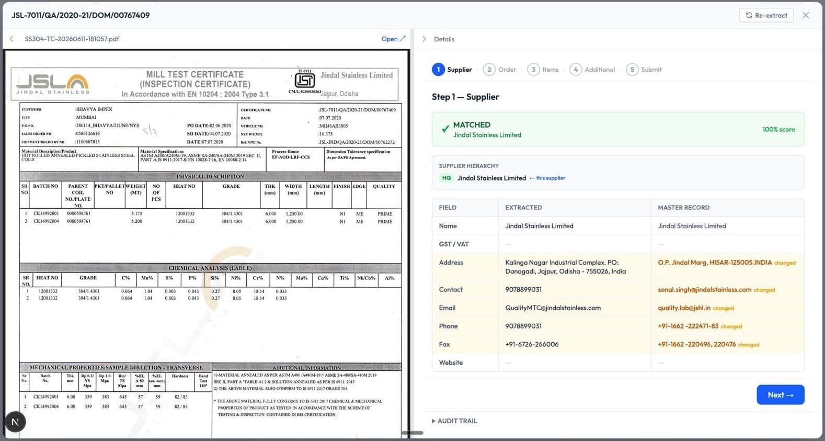
Task: Click the 'Step 1 — Supplier' heading
Action: pos(465,97)
